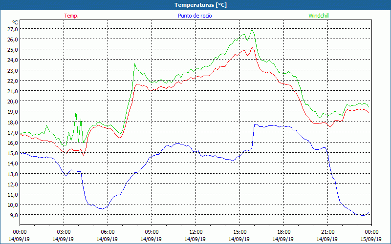This screenshot has width=391, height=244.
Task: Click the 21:00 time label on x-axis
Action: click(327, 232)
